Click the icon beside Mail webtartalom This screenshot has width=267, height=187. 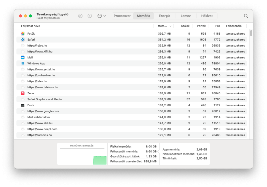[x=23, y=117]
